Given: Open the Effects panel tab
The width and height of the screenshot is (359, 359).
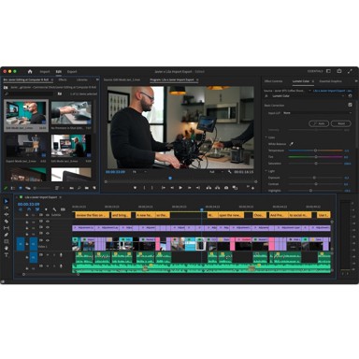Looking at the screenshot, I should (x=63, y=79).
